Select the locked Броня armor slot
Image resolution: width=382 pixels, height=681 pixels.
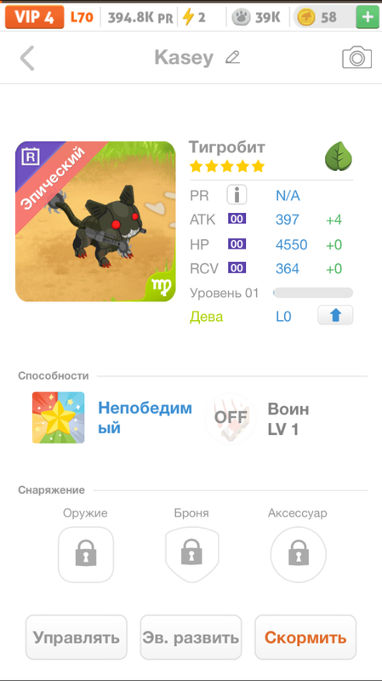pos(192,555)
